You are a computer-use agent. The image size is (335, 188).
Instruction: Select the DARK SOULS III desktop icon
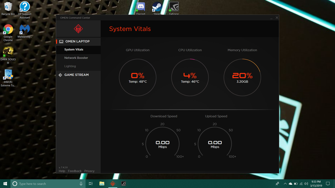point(8,52)
